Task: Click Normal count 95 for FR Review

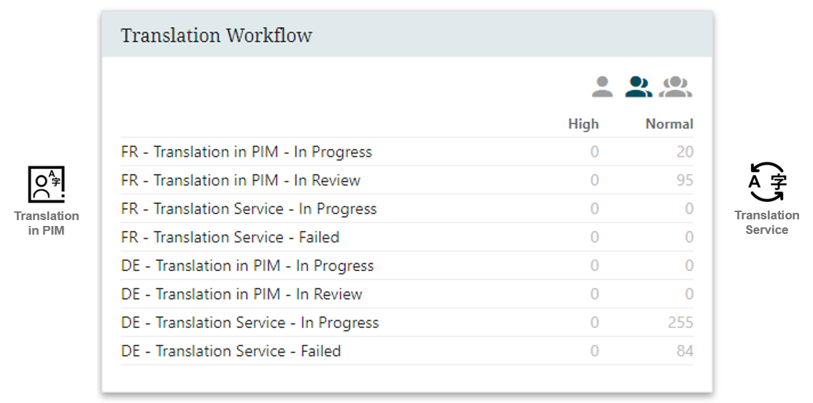Action: tap(685, 180)
